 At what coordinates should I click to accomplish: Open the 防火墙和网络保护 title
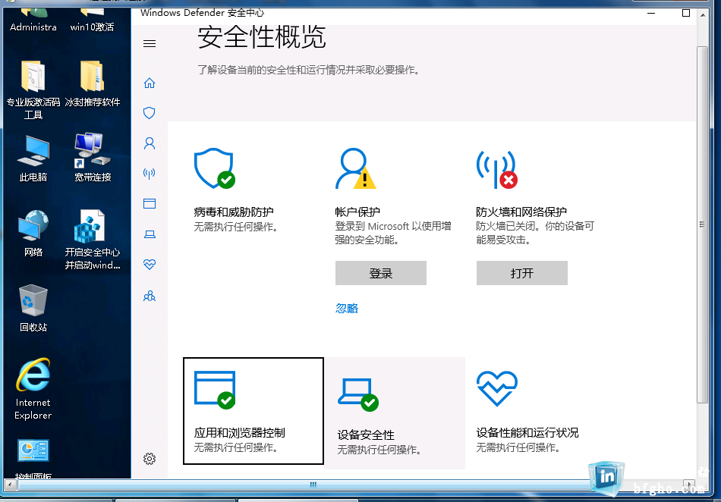point(521,212)
